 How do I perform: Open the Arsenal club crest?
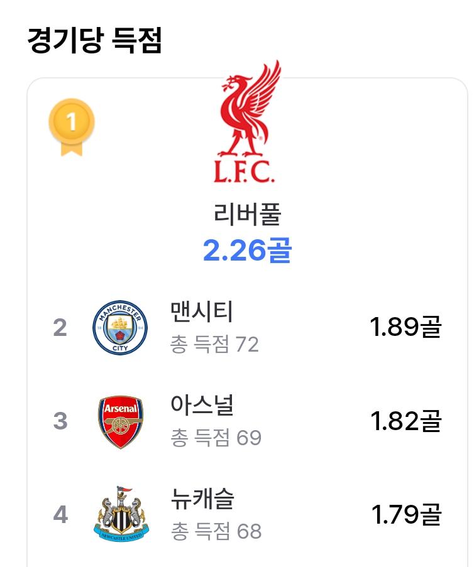[121, 421]
